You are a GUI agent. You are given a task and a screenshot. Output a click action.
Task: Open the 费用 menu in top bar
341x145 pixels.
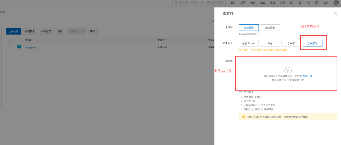(x=233, y=3)
